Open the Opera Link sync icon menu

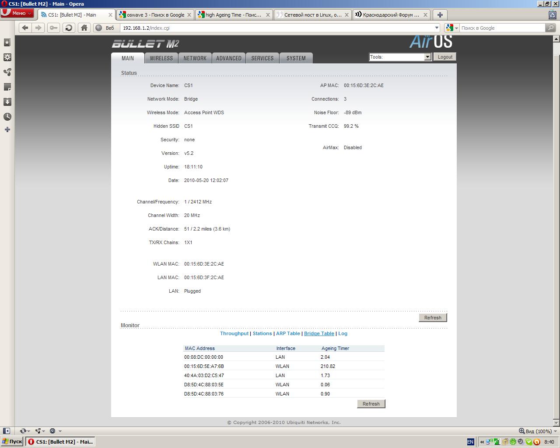coord(24,431)
